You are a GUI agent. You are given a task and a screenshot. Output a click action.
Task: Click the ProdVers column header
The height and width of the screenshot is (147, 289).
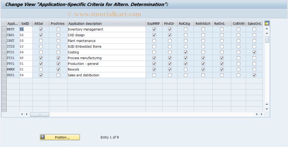pos(59,23)
